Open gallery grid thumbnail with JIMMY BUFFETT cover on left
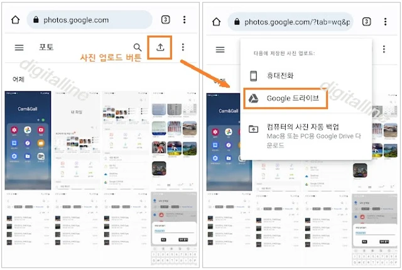This screenshot has width=402, height=270. tap(174, 140)
